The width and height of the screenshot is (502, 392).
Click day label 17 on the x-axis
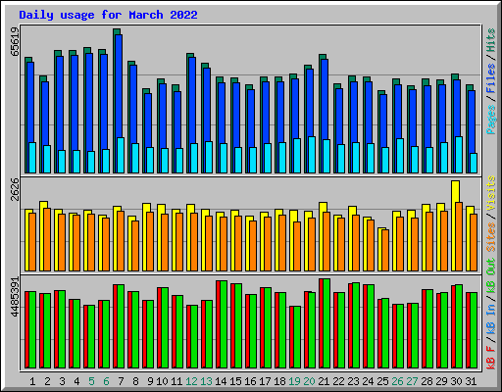265,381
